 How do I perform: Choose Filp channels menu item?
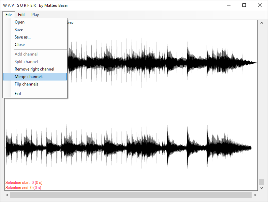(35, 84)
